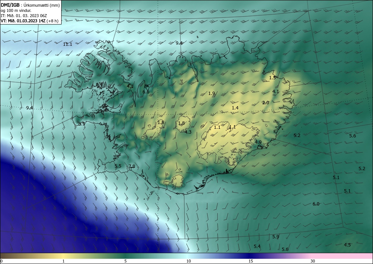
Task: Click the title 'DMI/IGB : Úrkomumætti (mm)'
Action: pyautogui.click(x=30, y=6)
